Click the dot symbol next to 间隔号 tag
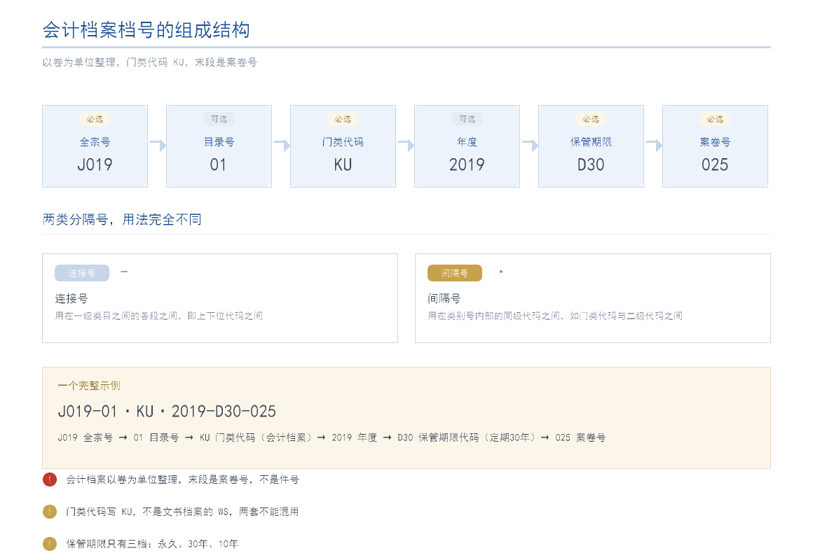Viewport: 813px width, 560px height. point(501,272)
